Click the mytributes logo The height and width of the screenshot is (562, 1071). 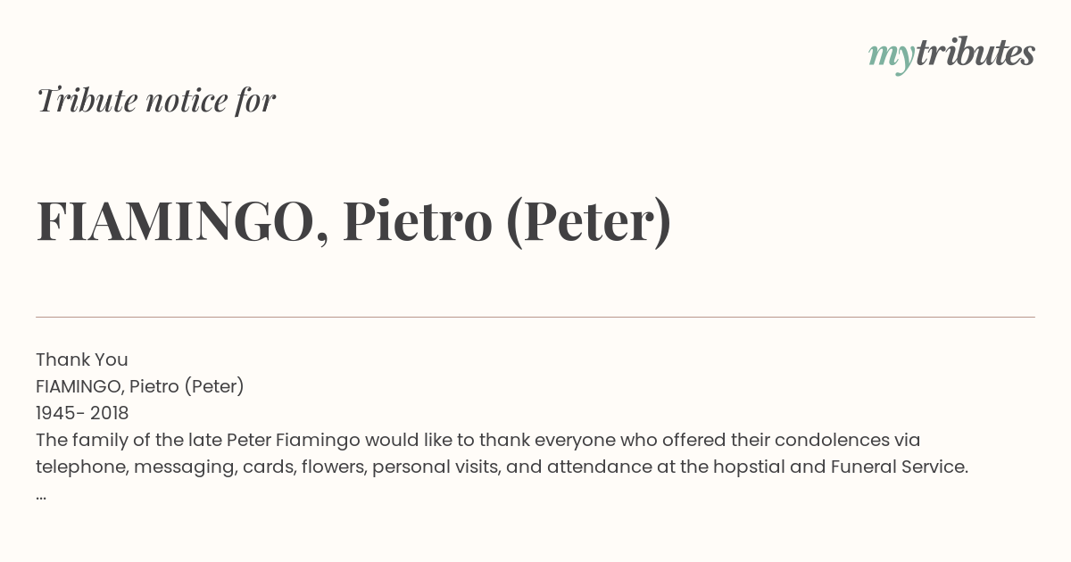(x=951, y=54)
